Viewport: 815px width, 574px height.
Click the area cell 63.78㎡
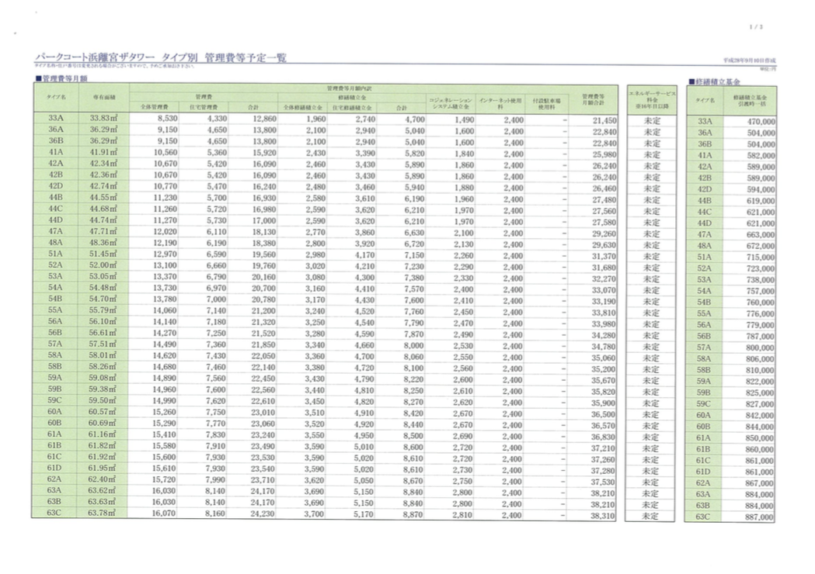103,513
